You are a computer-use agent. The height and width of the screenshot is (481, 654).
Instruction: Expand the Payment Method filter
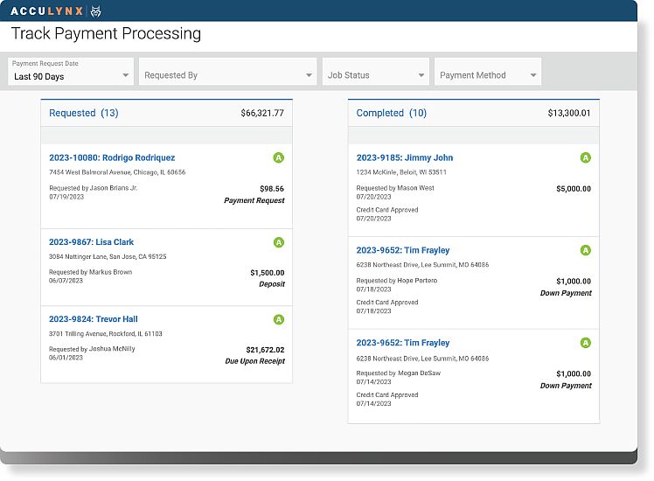pos(487,75)
